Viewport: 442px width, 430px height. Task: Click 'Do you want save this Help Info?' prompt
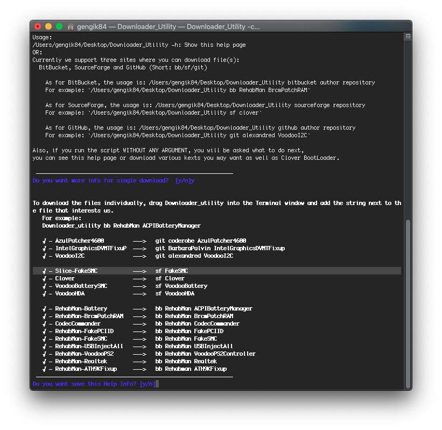point(94,384)
